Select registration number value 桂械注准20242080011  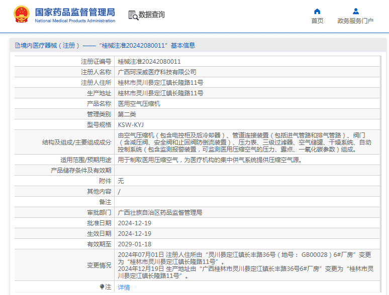(x=149, y=61)
